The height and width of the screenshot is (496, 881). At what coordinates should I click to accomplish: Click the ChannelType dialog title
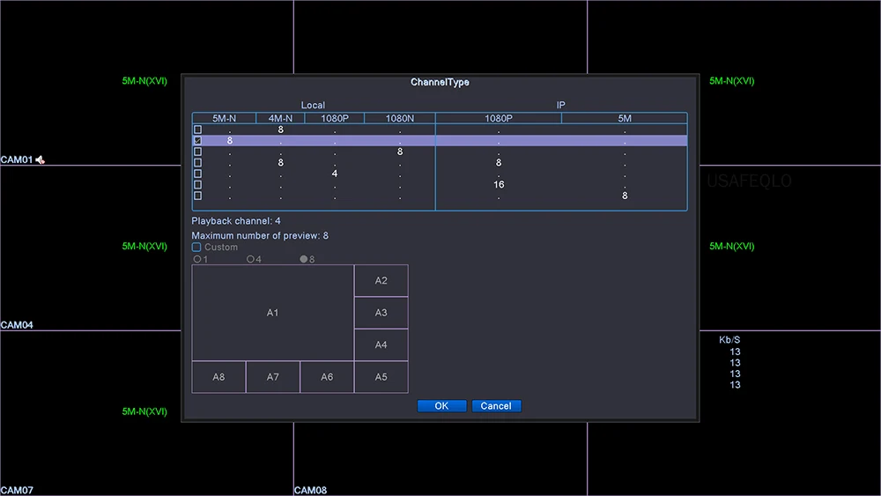click(440, 83)
